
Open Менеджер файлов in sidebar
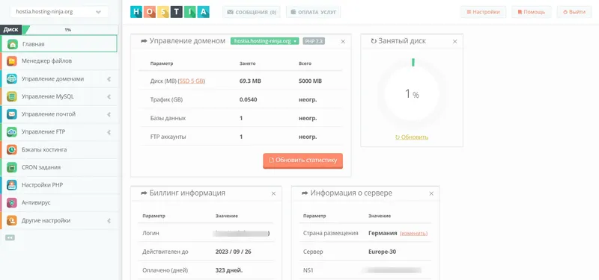59,61
